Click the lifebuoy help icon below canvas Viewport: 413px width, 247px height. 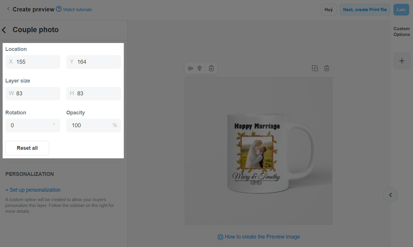coord(220,237)
